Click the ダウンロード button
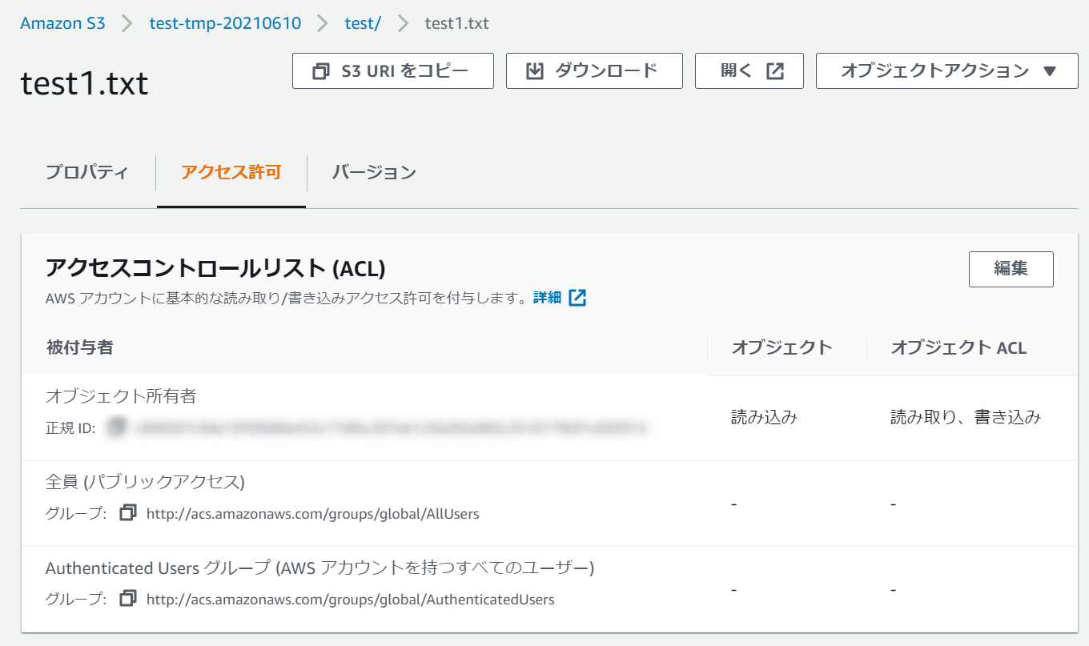 (x=594, y=71)
